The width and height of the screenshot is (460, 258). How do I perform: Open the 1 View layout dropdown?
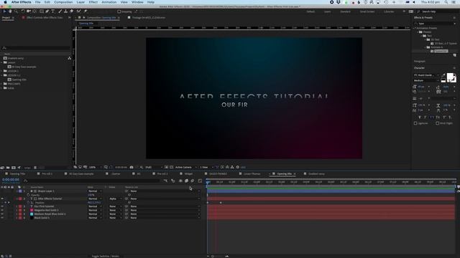pos(206,167)
